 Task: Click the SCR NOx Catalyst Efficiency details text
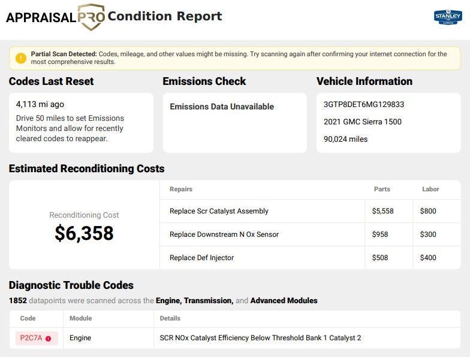[x=260, y=338]
